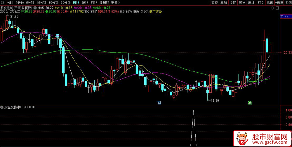Expand the MA indicator dropdown arrow

(35, 8)
